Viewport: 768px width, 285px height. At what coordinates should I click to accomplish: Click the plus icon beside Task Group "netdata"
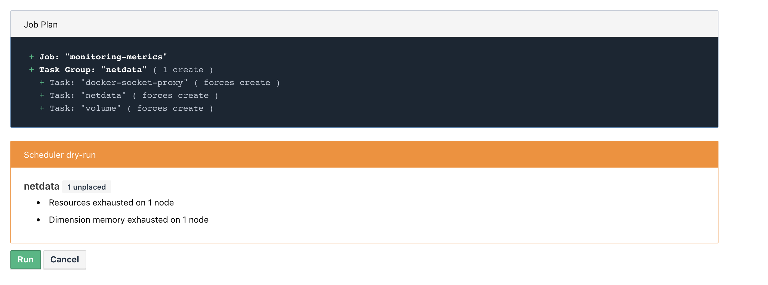tap(31, 69)
